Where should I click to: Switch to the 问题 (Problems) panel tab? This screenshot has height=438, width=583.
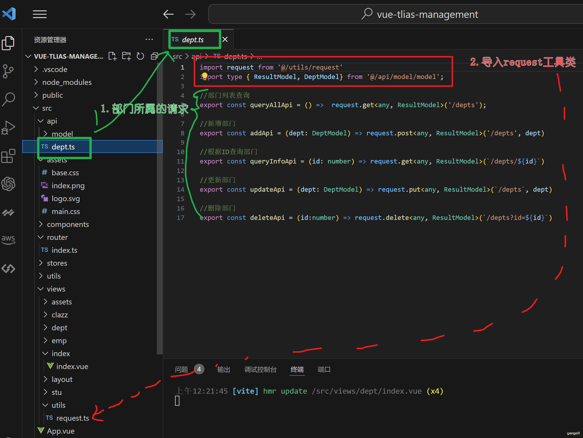[181, 369]
